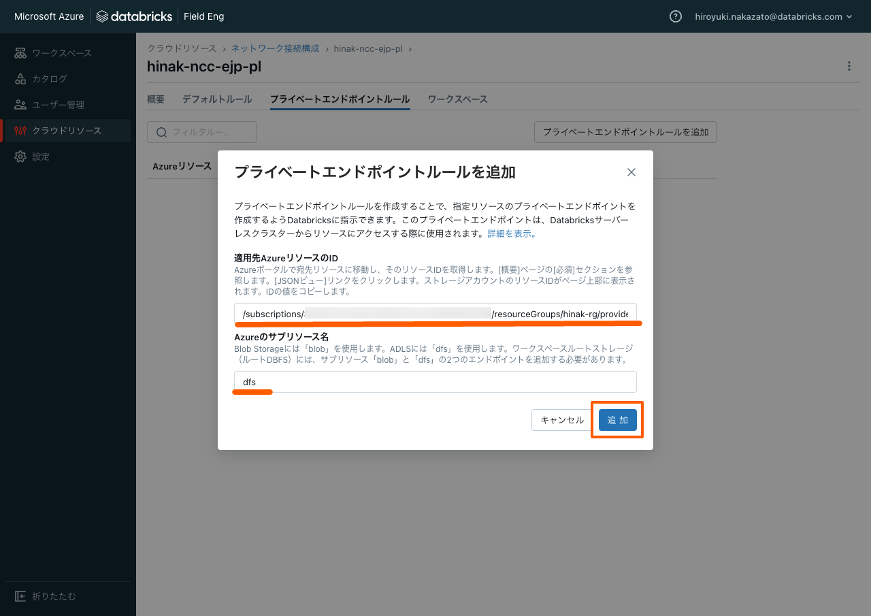Switch to the デフォルトルール tab
The image size is (871, 616).
217,99
